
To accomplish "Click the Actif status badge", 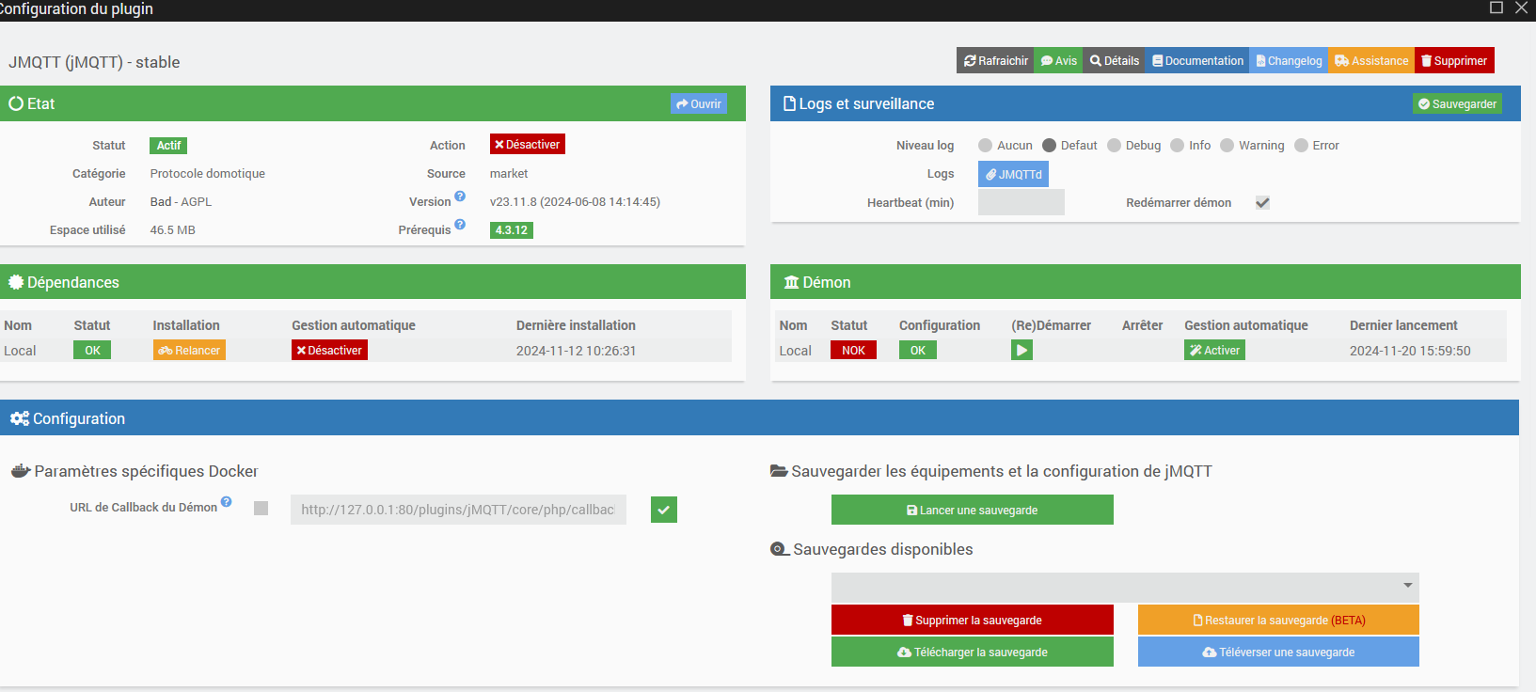I will click(x=168, y=146).
